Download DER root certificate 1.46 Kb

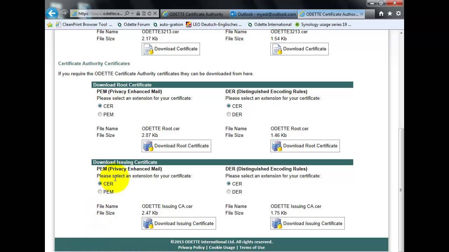click(305, 146)
